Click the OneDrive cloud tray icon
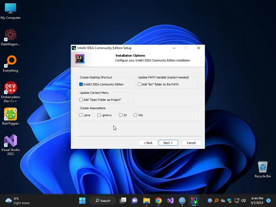This screenshot has height=207, width=276. (223, 201)
